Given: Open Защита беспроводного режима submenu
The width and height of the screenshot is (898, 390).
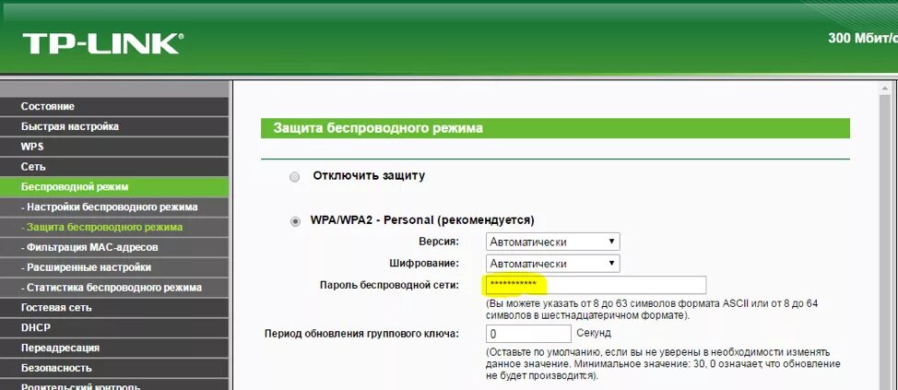Looking at the screenshot, I should pos(114,227).
